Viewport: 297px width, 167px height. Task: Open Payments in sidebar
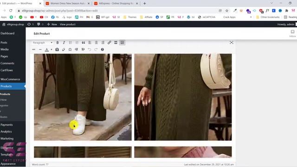[6, 125]
